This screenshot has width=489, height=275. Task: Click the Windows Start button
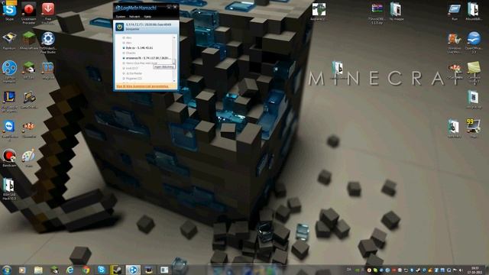[6, 270]
